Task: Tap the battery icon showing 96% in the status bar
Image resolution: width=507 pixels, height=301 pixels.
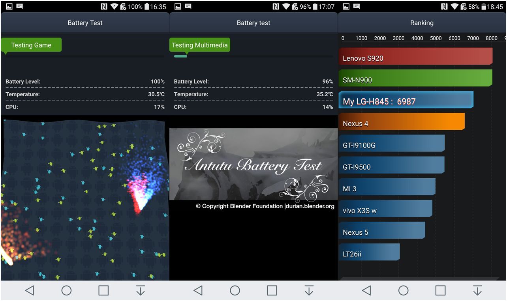Action: (x=315, y=7)
